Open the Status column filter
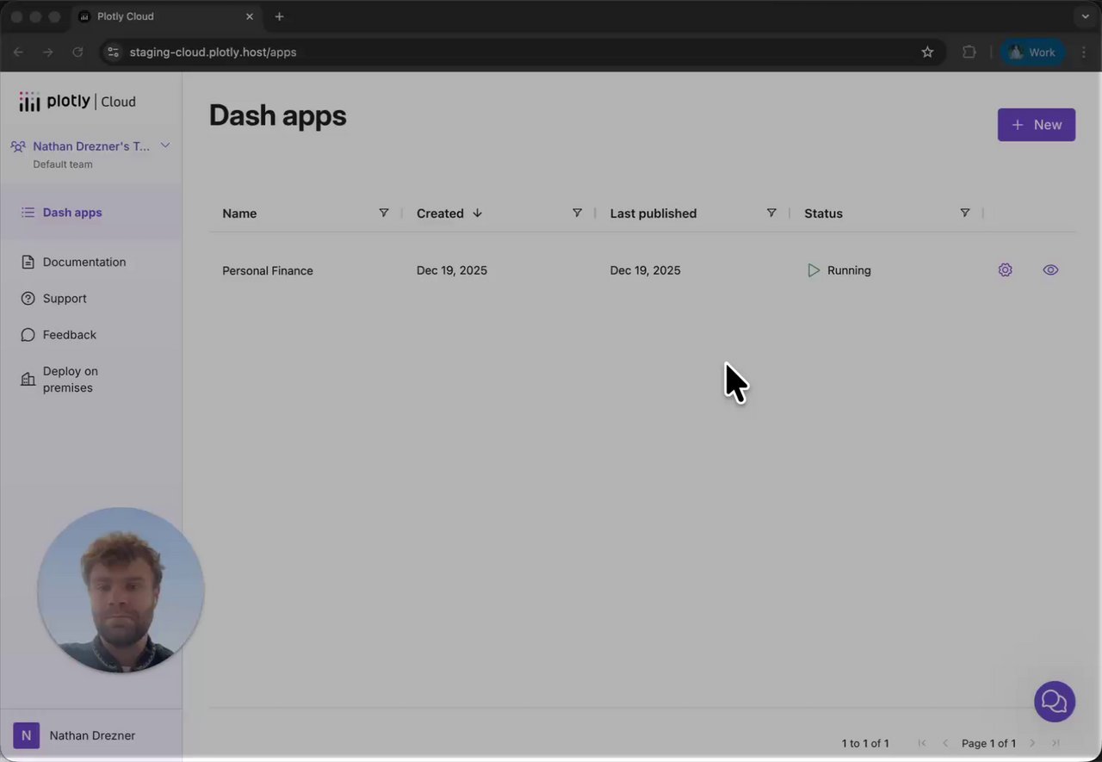 pos(965,213)
